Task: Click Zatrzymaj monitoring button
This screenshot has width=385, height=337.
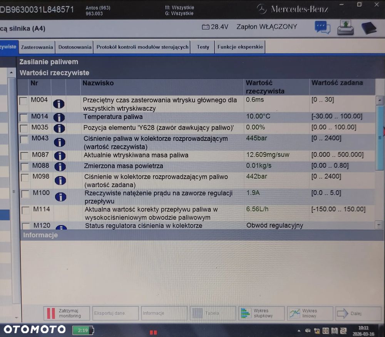Action: pos(67,313)
